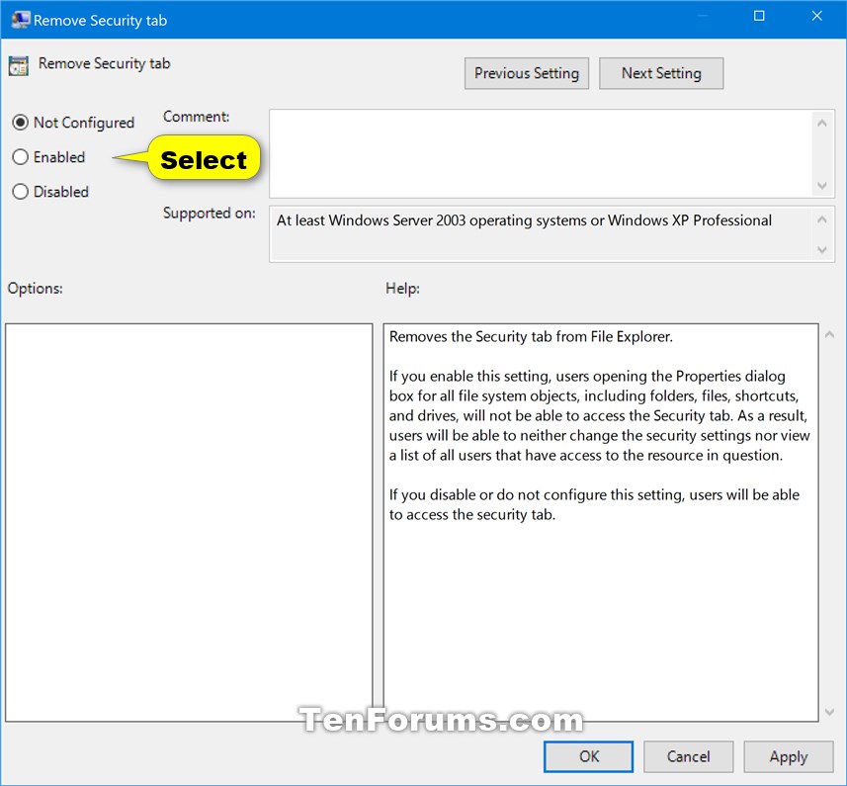Click the Options pane box
Viewport: 847px width, 786px height.
click(x=189, y=522)
